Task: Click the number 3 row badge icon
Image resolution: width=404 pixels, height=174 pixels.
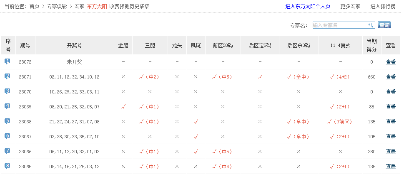Action: (8, 91)
